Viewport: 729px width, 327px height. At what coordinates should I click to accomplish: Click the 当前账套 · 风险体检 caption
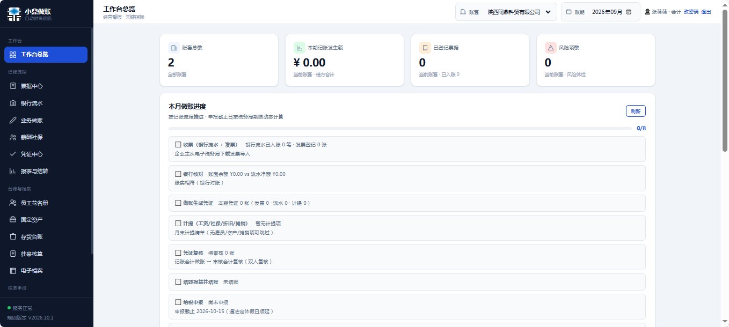click(x=565, y=75)
